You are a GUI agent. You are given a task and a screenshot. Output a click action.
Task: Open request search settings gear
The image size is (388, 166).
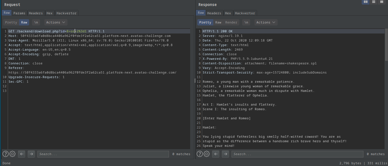[12, 154]
